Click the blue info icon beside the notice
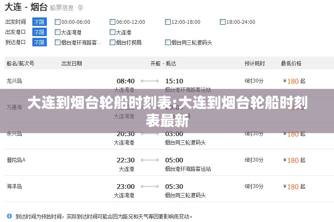Image resolution: width=334 pixels, height=222 pixels. [9, 216]
